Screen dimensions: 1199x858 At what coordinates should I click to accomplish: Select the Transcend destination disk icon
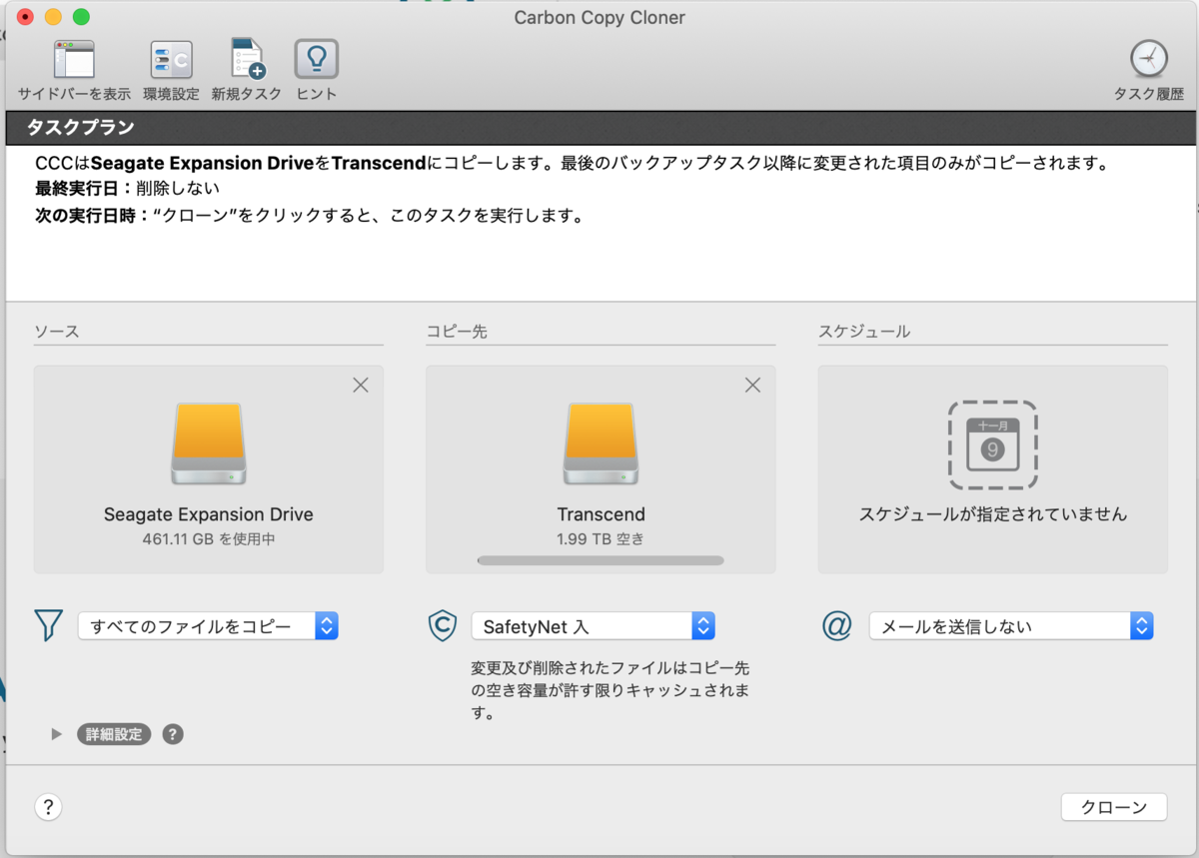click(600, 443)
